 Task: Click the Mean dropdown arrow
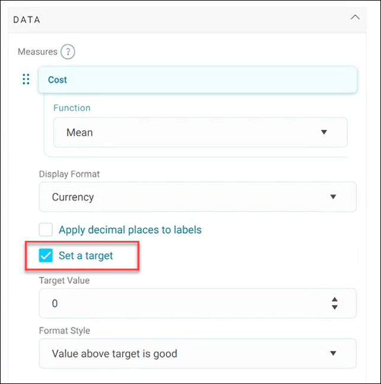[x=324, y=132]
